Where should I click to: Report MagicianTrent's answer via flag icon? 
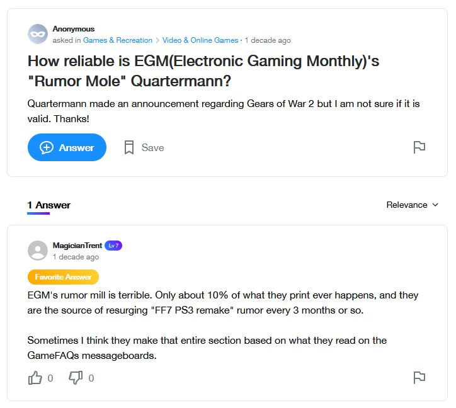coord(419,378)
